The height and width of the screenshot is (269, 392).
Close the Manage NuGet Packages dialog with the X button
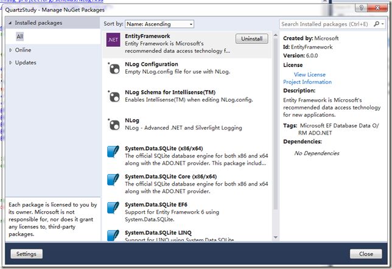[x=377, y=8]
